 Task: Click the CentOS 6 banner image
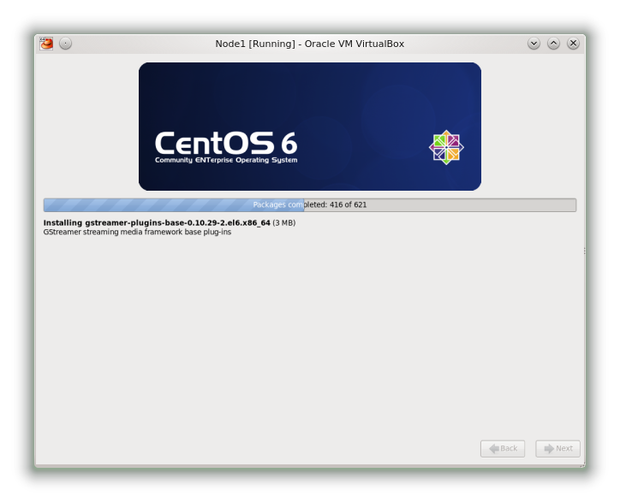[x=310, y=127]
